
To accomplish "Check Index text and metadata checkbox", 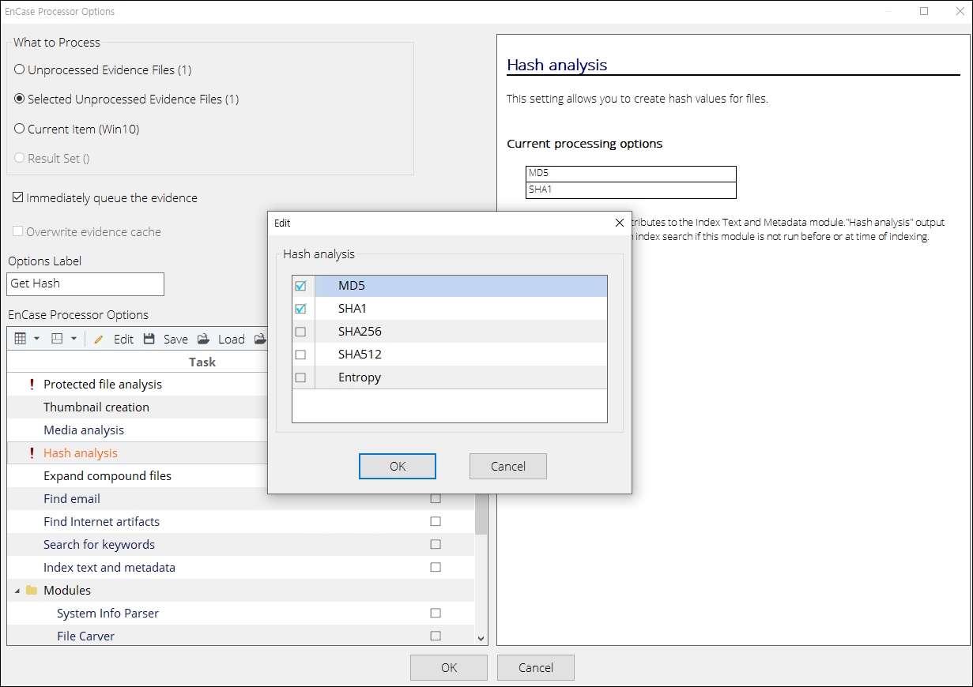I will pyautogui.click(x=436, y=568).
